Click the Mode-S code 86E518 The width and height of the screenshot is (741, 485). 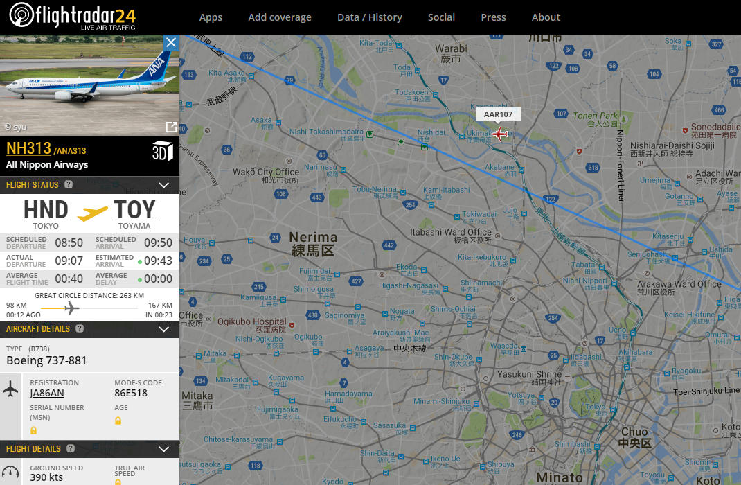[131, 393]
